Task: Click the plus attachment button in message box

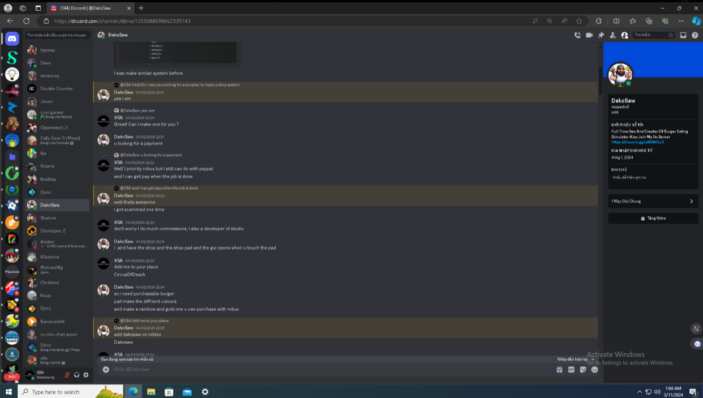Action: click(106, 370)
